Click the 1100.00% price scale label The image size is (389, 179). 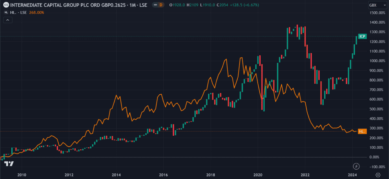[x=377, y=51]
